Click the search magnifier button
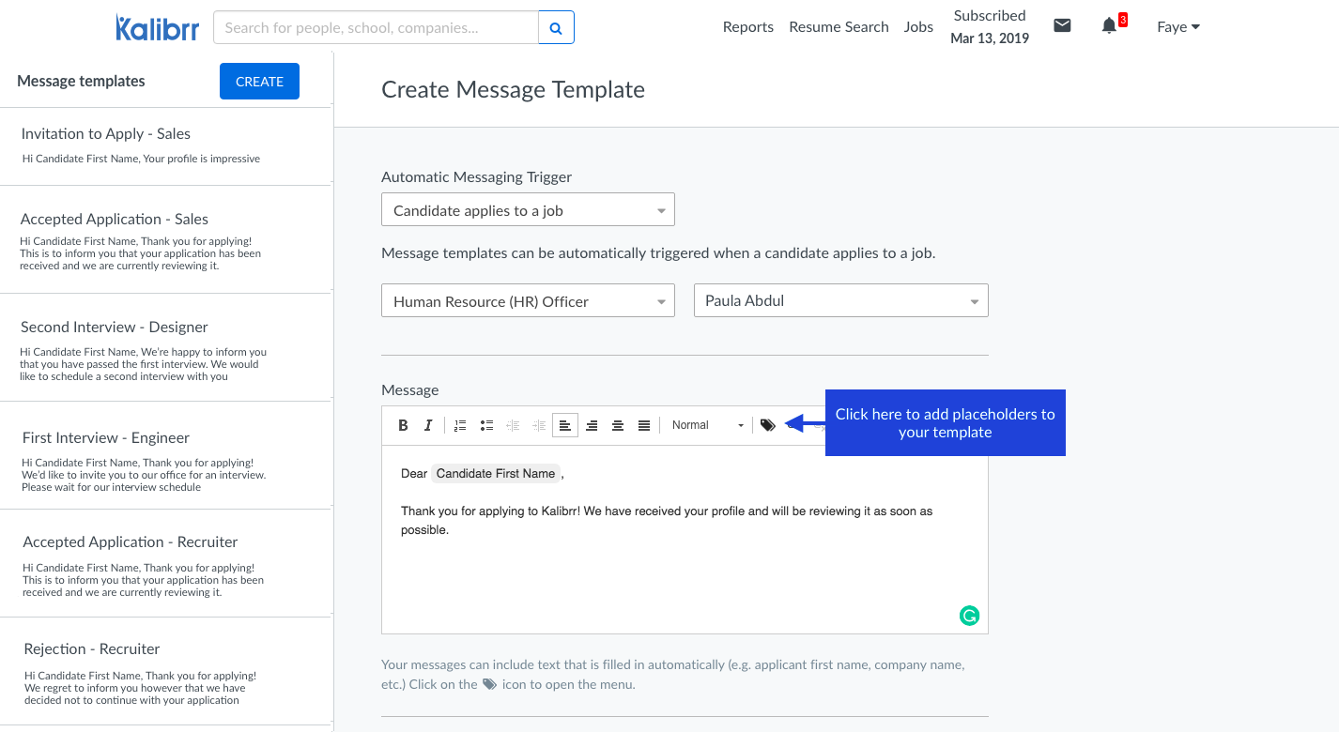This screenshot has width=1339, height=732. (x=556, y=28)
